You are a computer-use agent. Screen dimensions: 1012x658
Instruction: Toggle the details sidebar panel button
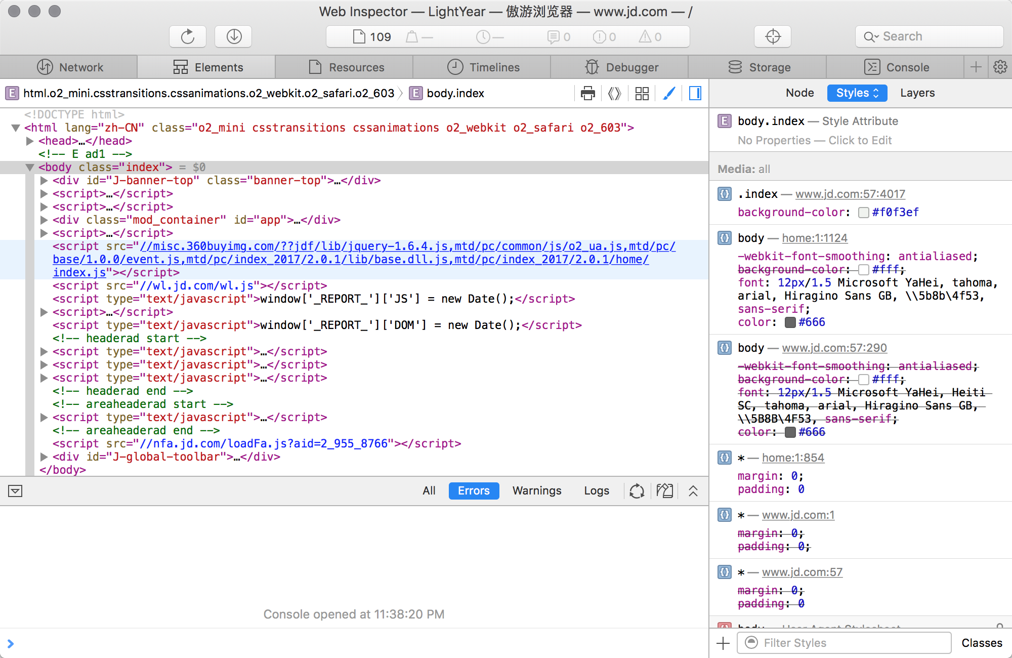click(x=695, y=93)
